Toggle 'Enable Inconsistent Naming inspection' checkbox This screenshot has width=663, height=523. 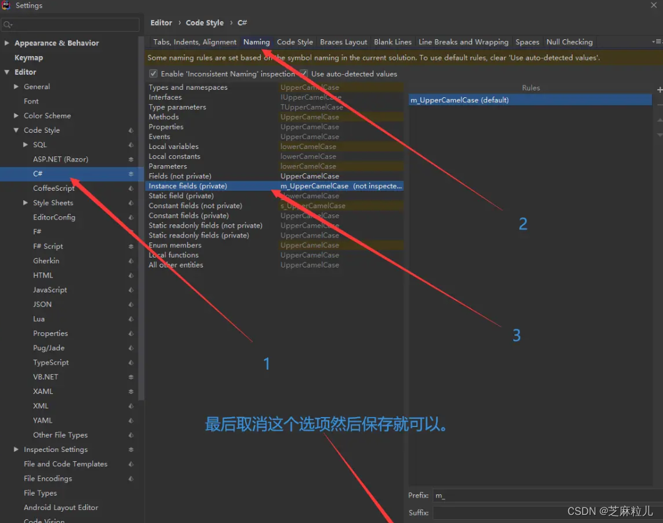tap(152, 74)
